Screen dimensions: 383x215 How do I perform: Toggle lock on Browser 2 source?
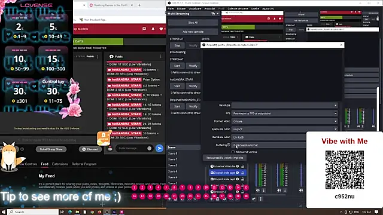click(242, 192)
